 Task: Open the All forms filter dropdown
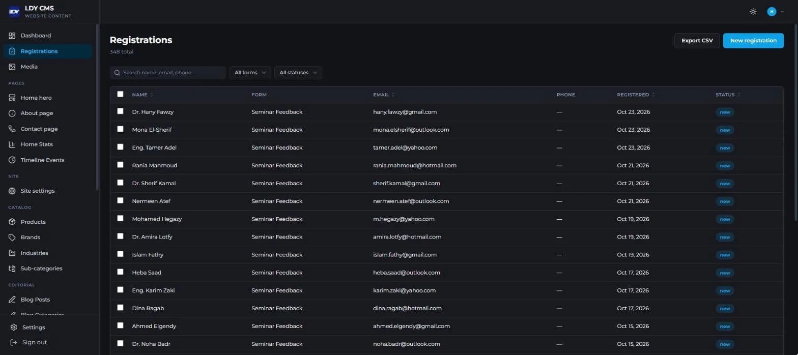click(x=250, y=73)
